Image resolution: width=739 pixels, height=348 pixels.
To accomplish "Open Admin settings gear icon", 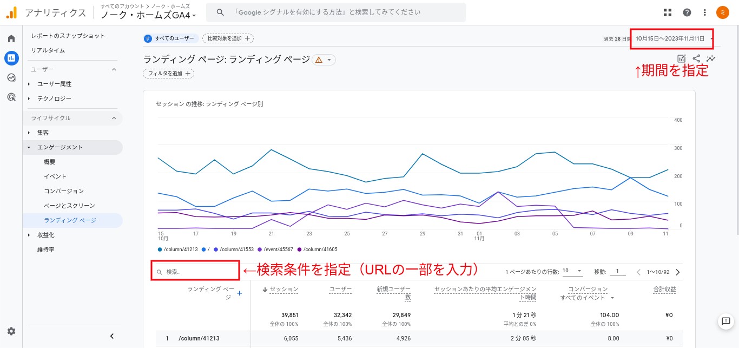I will point(11,331).
